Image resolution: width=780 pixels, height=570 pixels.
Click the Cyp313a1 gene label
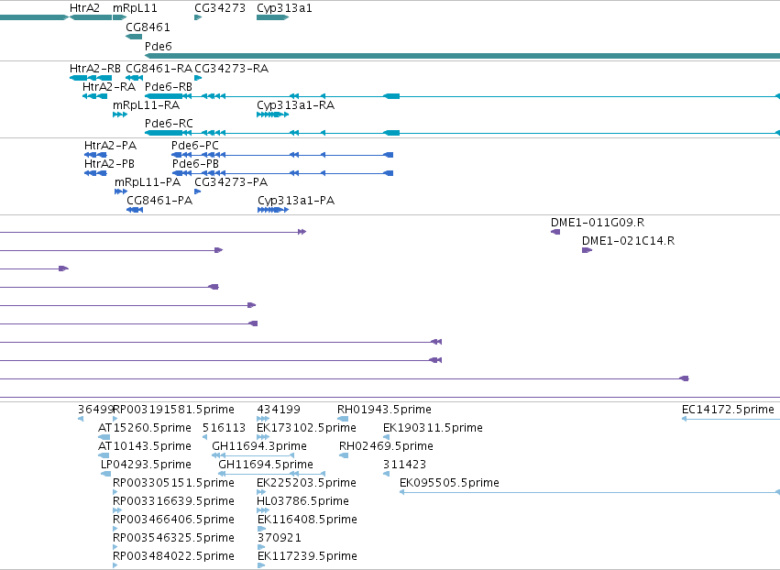(x=284, y=8)
